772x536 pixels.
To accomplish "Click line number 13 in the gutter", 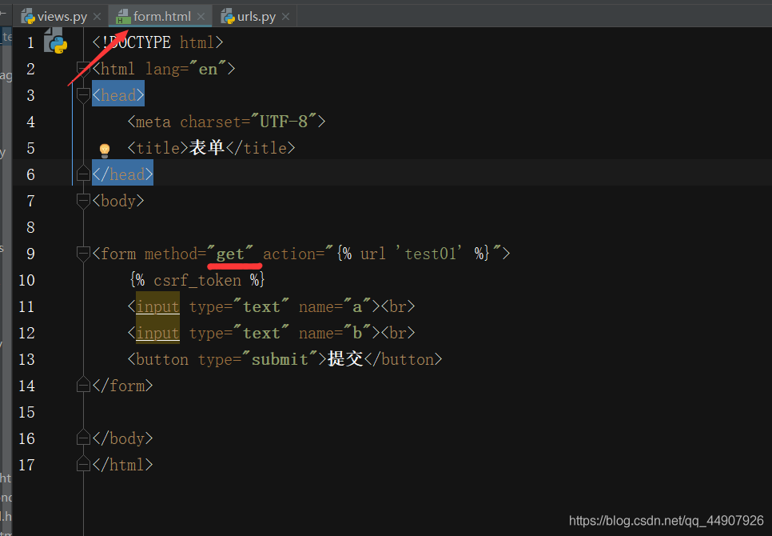I will click(26, 359).
